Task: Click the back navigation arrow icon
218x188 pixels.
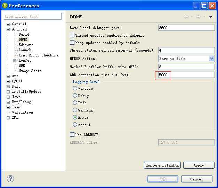Action: (x=186, y=17)
